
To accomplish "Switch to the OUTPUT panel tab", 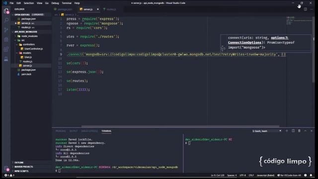I will pos(74,131).
